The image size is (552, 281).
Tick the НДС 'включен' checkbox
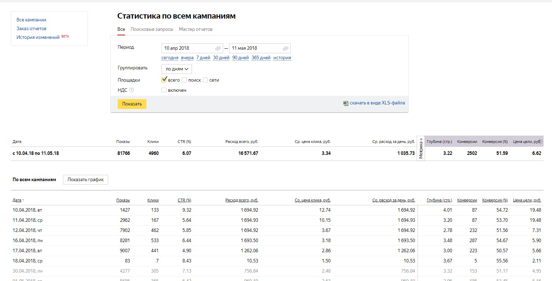[x=164, y=90]
